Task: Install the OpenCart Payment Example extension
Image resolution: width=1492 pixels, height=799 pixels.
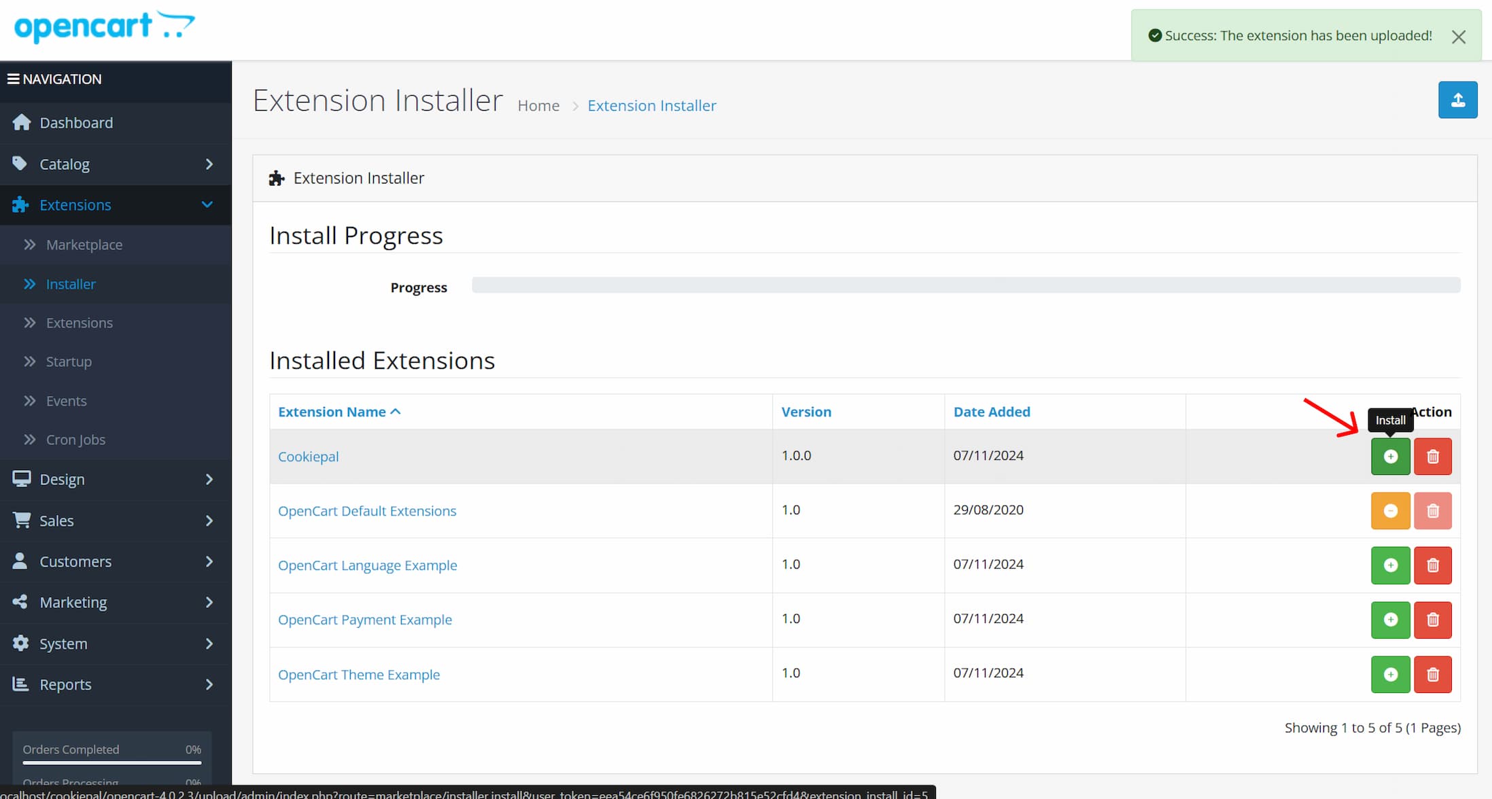Action: point(1390,620)
